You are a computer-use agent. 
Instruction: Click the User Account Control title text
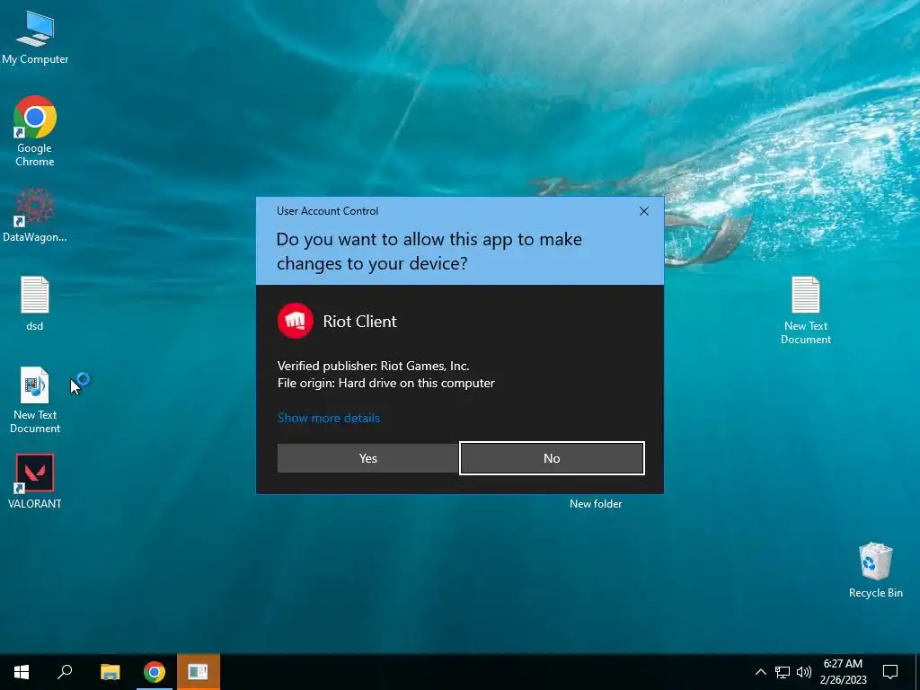coord(327,210)
